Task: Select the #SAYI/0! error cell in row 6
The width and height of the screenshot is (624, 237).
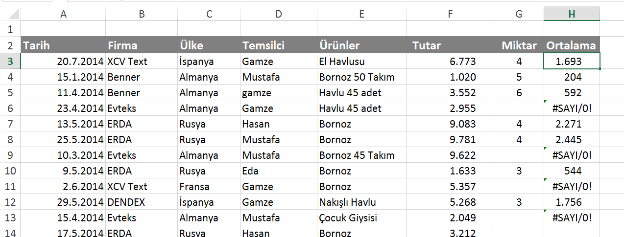Action: tap(572, 108)
